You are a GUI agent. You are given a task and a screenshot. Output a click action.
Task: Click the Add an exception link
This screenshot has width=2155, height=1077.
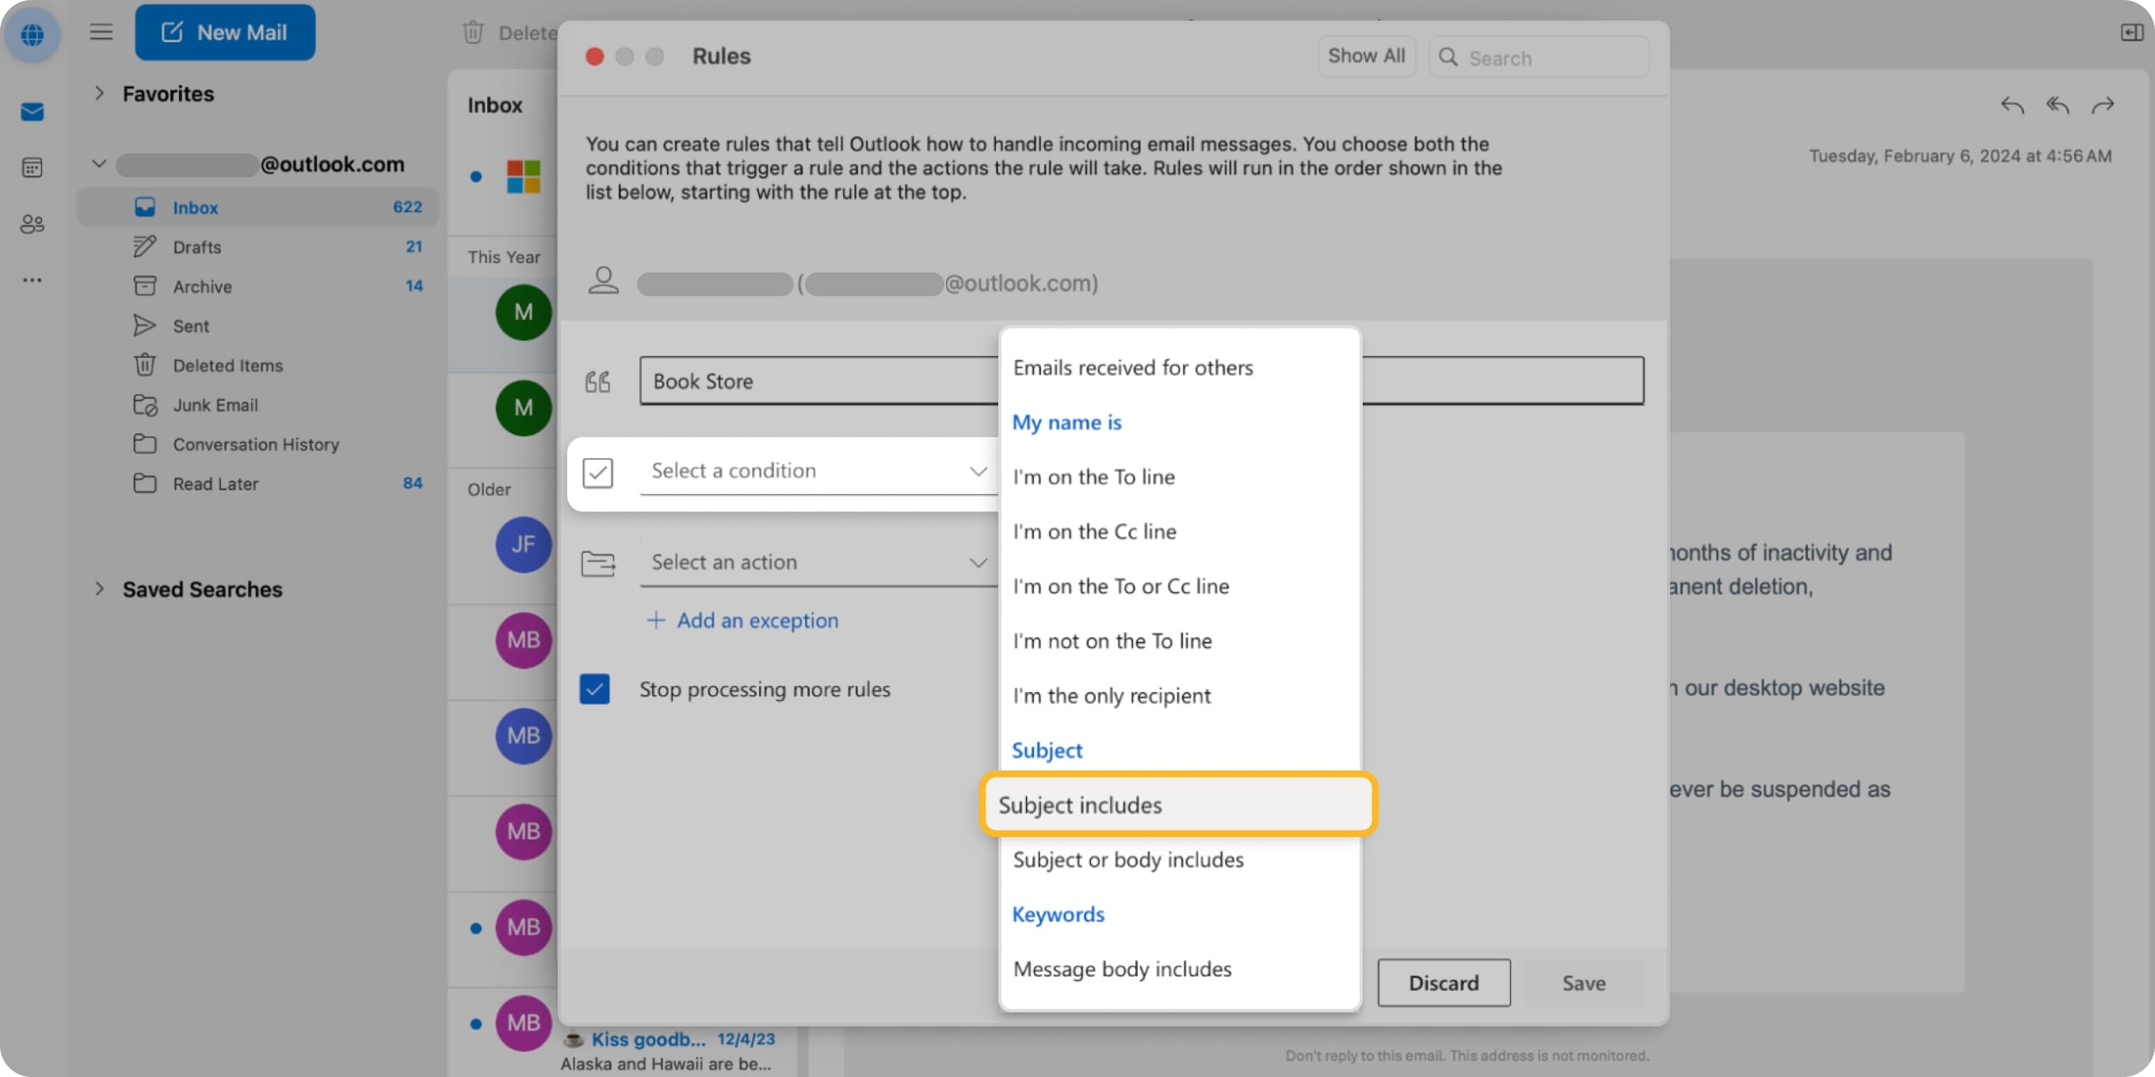743,620
